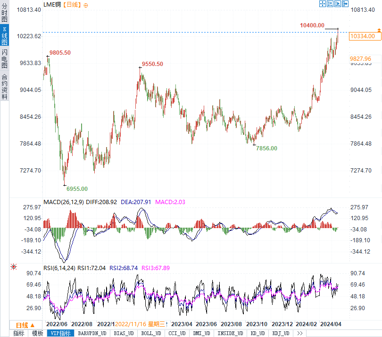Select the 模板 bottom tab
Viewport: 382px width, 337px height.
[38, 333]
